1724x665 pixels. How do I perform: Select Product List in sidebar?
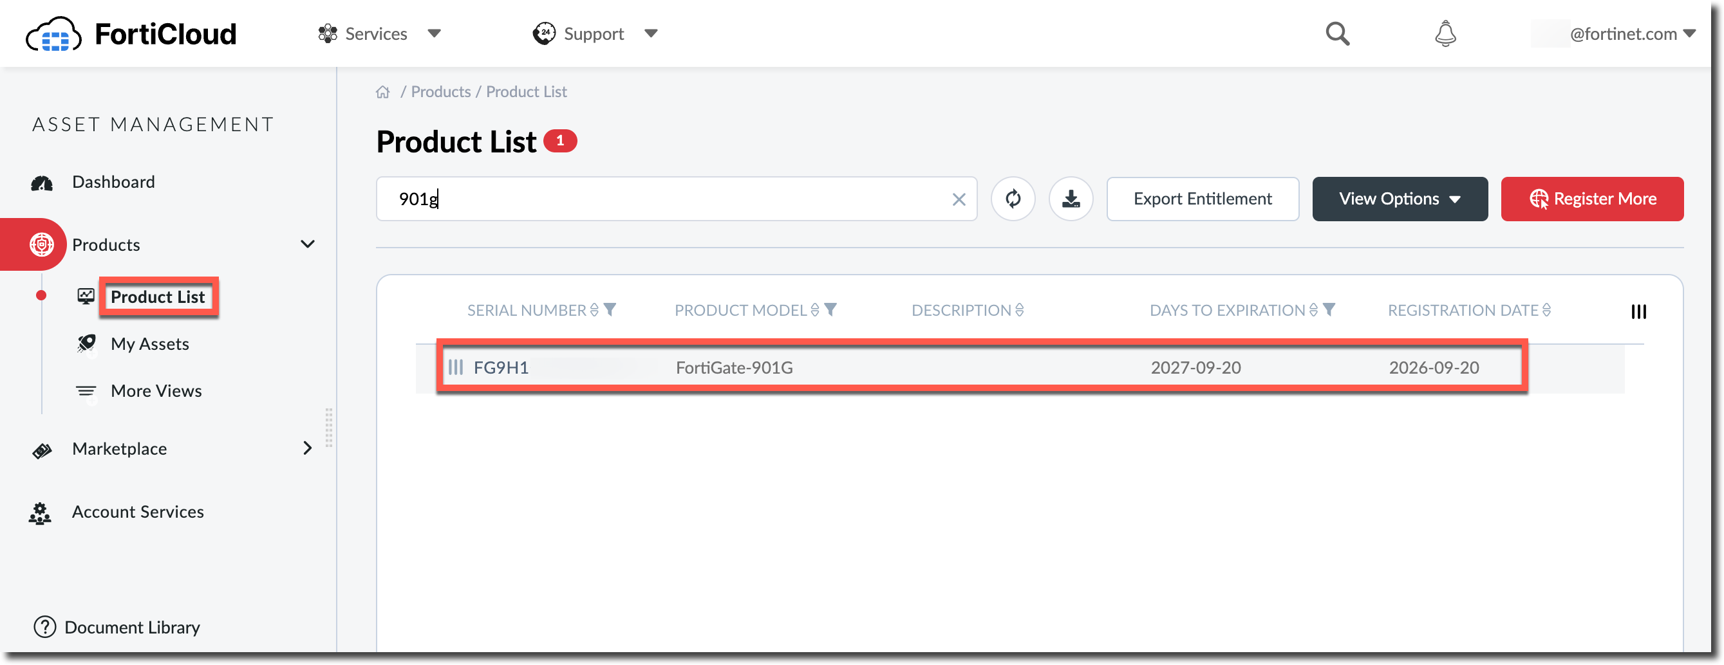pos(158,297)
